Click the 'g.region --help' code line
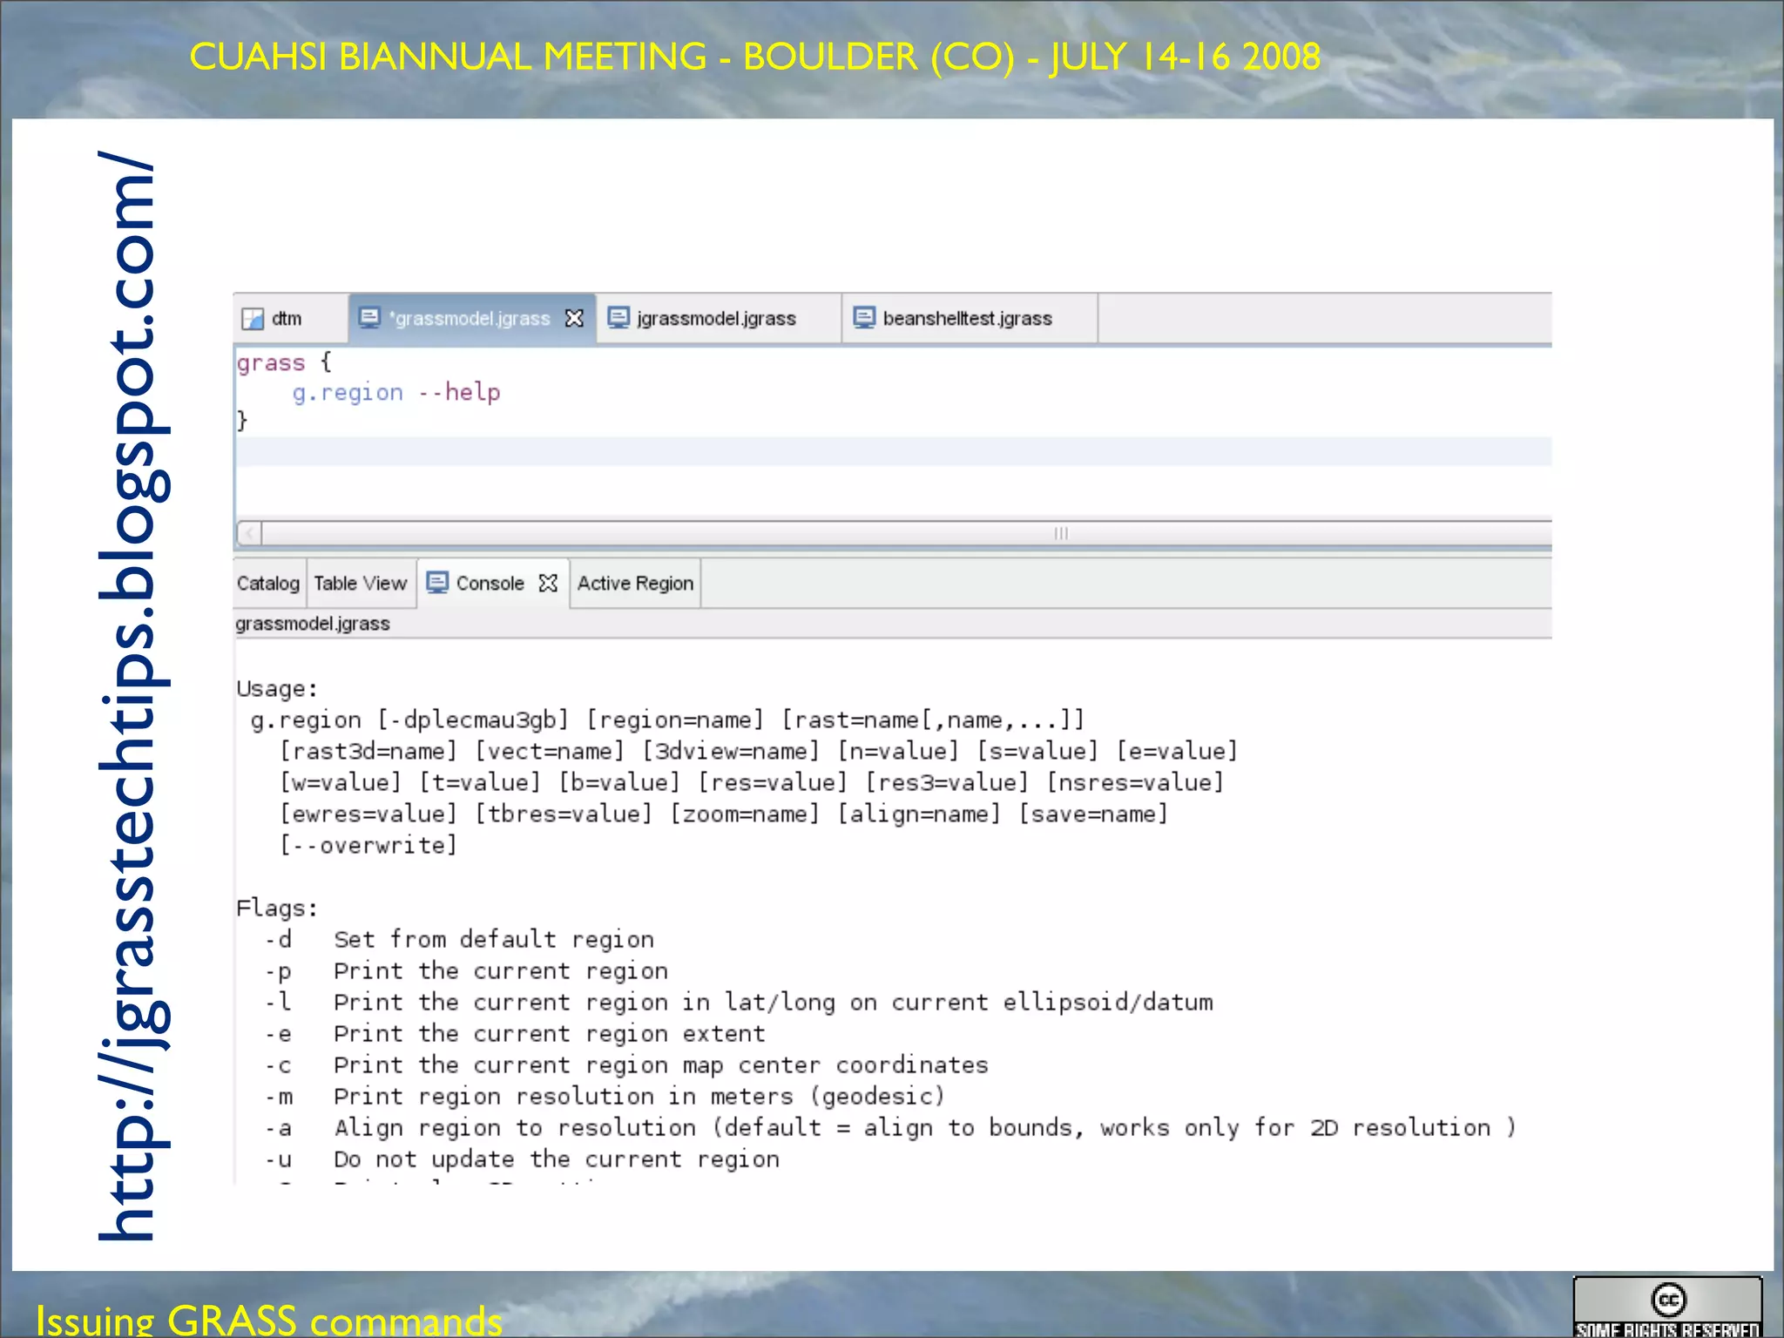The height and width of the screenshot is (1338, 1784). coord(396,393)
